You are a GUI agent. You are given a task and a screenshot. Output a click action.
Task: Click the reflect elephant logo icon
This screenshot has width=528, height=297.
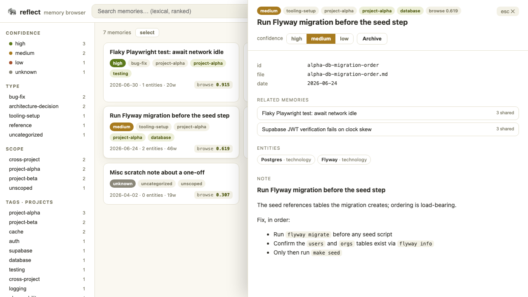pos(12,12)
